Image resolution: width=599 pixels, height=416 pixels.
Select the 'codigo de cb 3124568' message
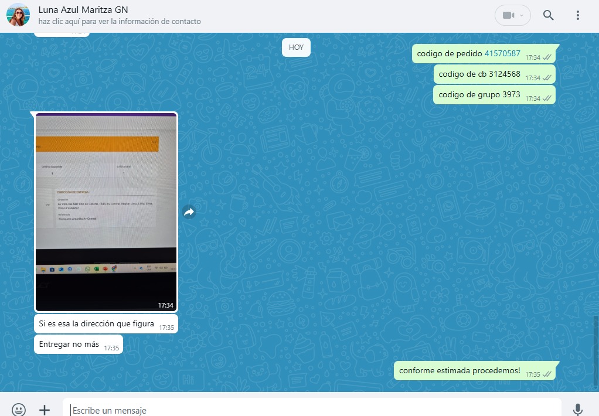479,74
